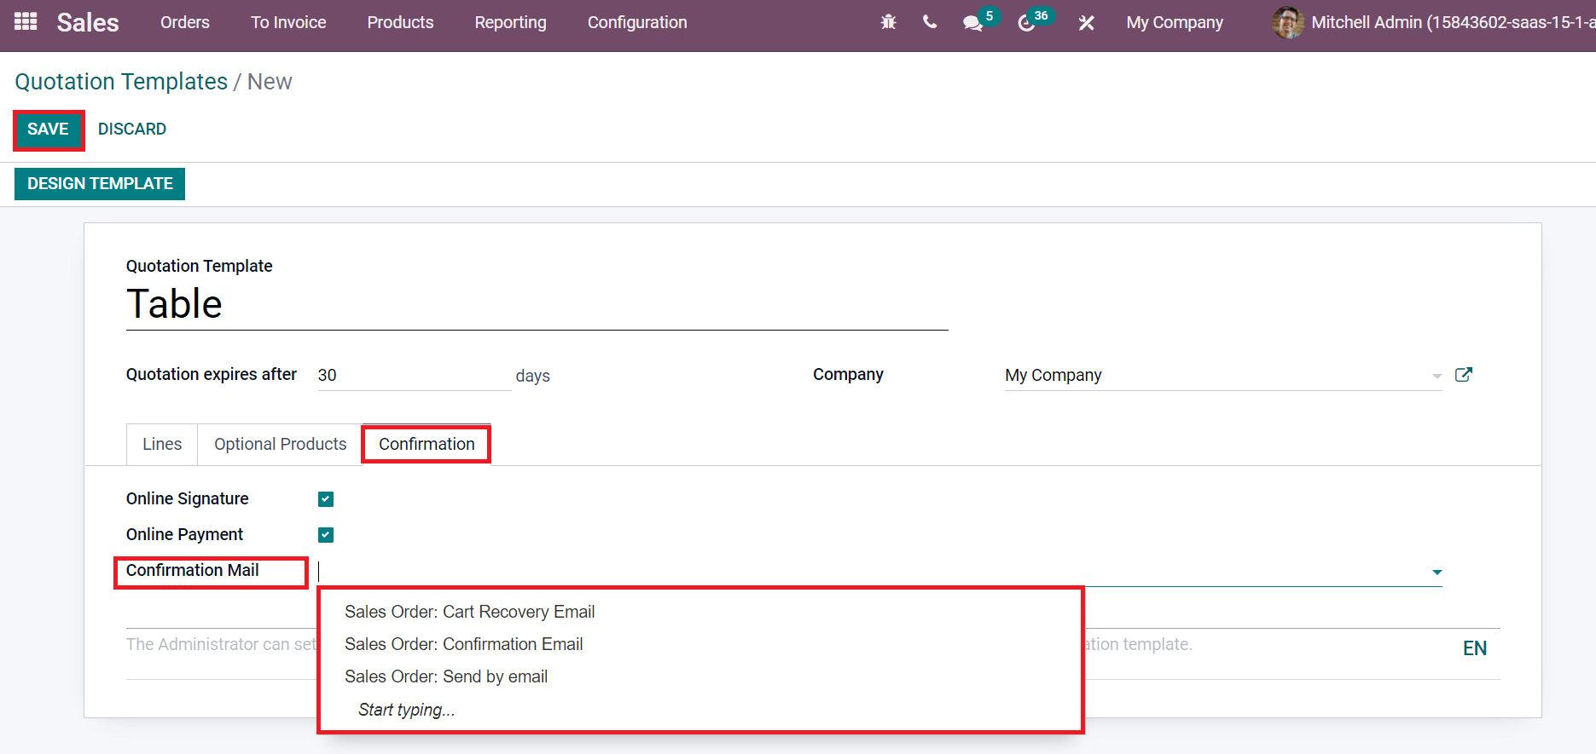Screen dimensions: 1596x754
Task: Expand the Company dropdown arrow
Action: (x=1437, y=376)
